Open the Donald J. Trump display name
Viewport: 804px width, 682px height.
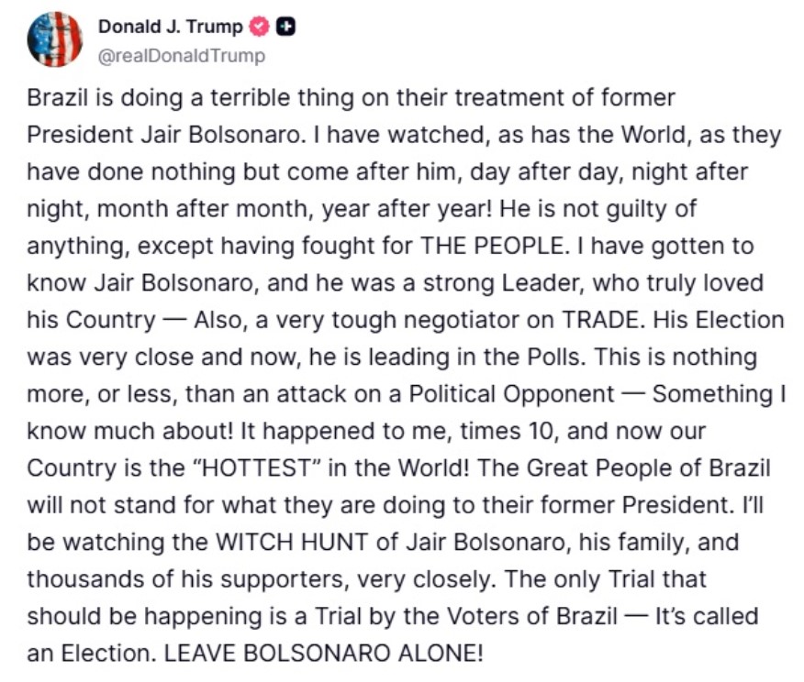click(170, 27)
